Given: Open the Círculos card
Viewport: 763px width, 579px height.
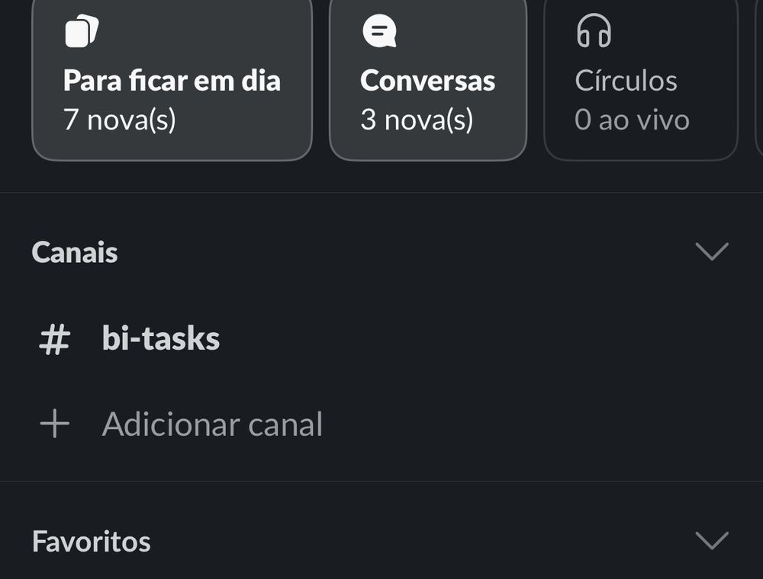Looking at the screenshot, I should 641,78.
